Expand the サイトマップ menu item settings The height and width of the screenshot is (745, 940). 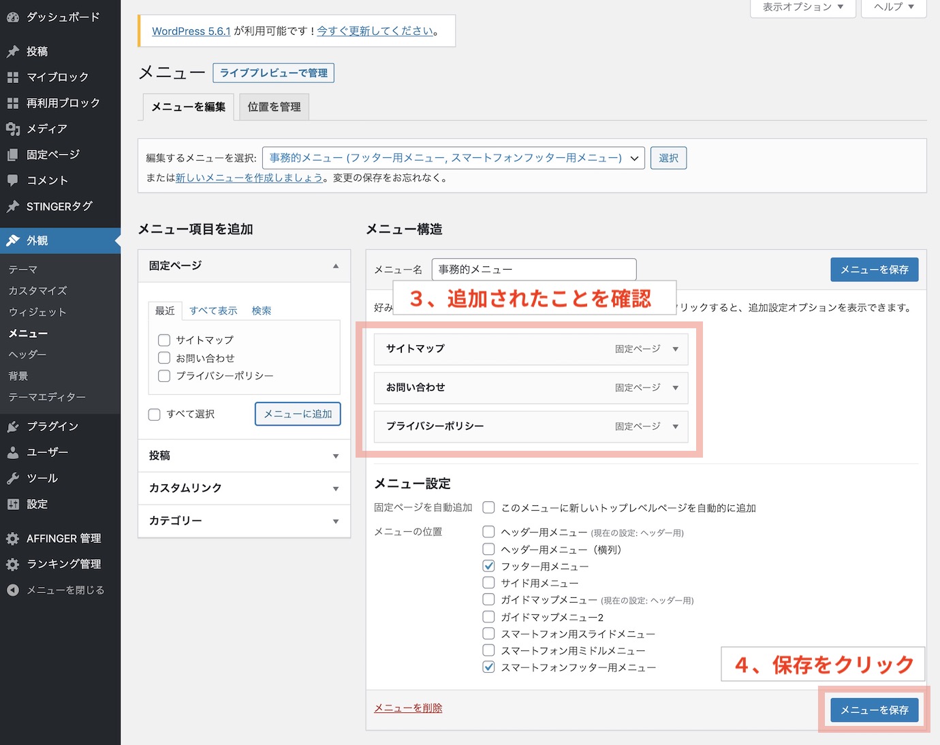676,349
